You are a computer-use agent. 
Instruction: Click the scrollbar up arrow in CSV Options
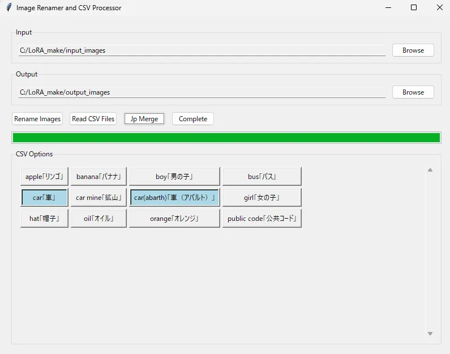point(430,170)
